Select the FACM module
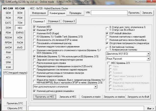Viewport: 156px width, 111px height. coord(20,43)
